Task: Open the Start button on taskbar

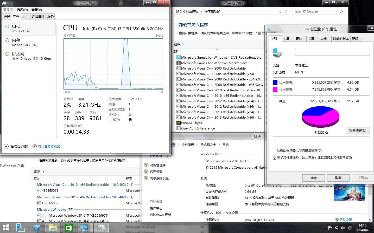Action: coord(6,228)
